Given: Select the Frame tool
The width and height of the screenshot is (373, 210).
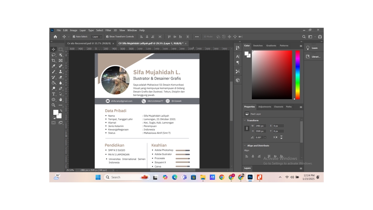Looking at the screenshot, I should click(x=61, y=61).
